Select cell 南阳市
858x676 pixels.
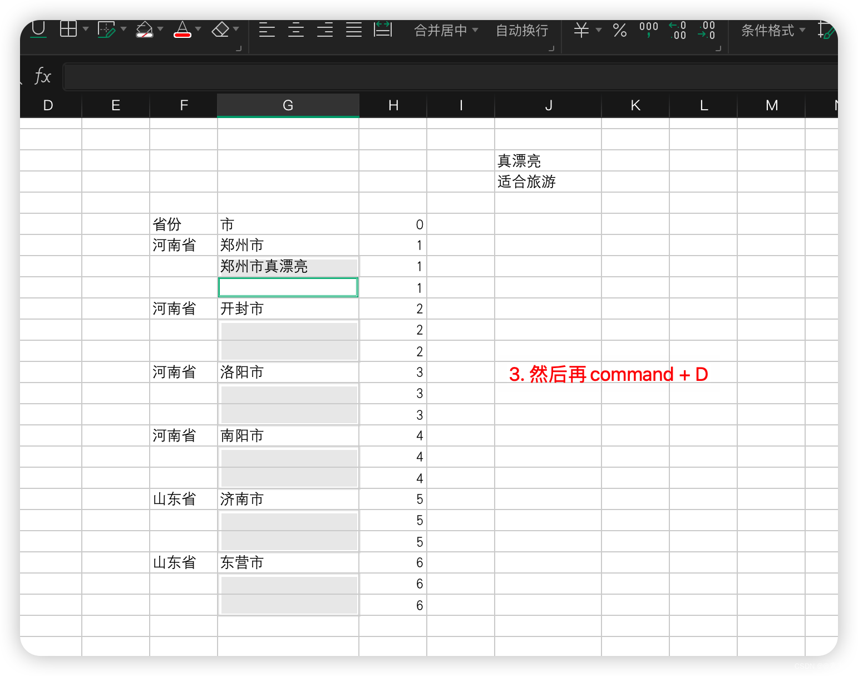[x=288, y=436]
